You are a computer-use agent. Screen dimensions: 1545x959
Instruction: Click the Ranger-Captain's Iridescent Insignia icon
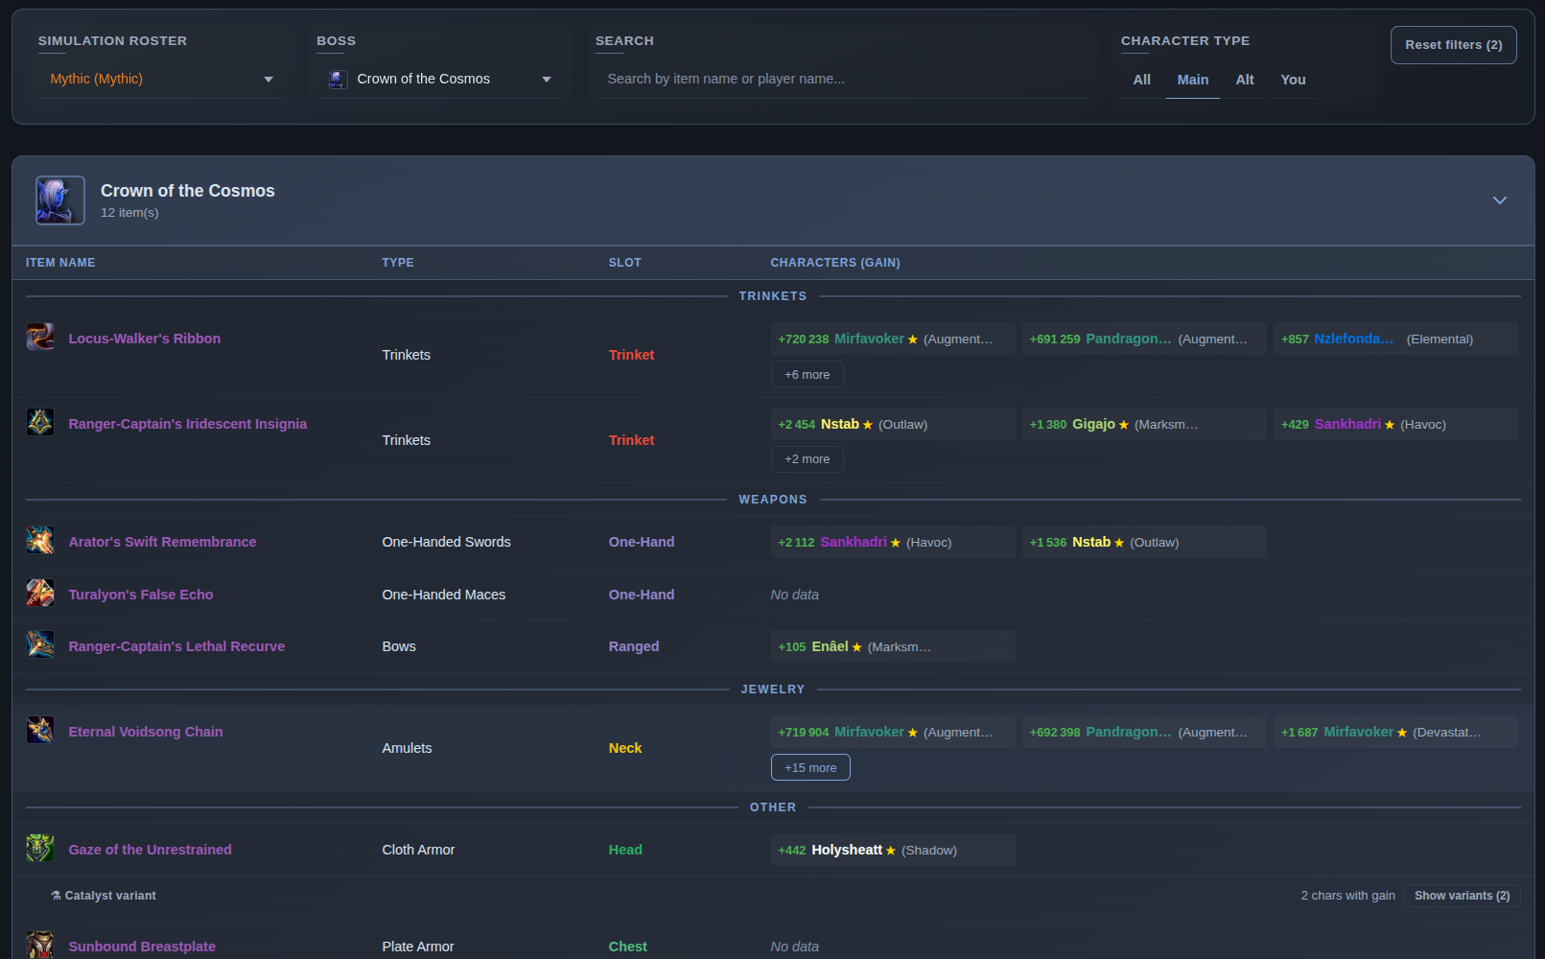click(40, 422)
